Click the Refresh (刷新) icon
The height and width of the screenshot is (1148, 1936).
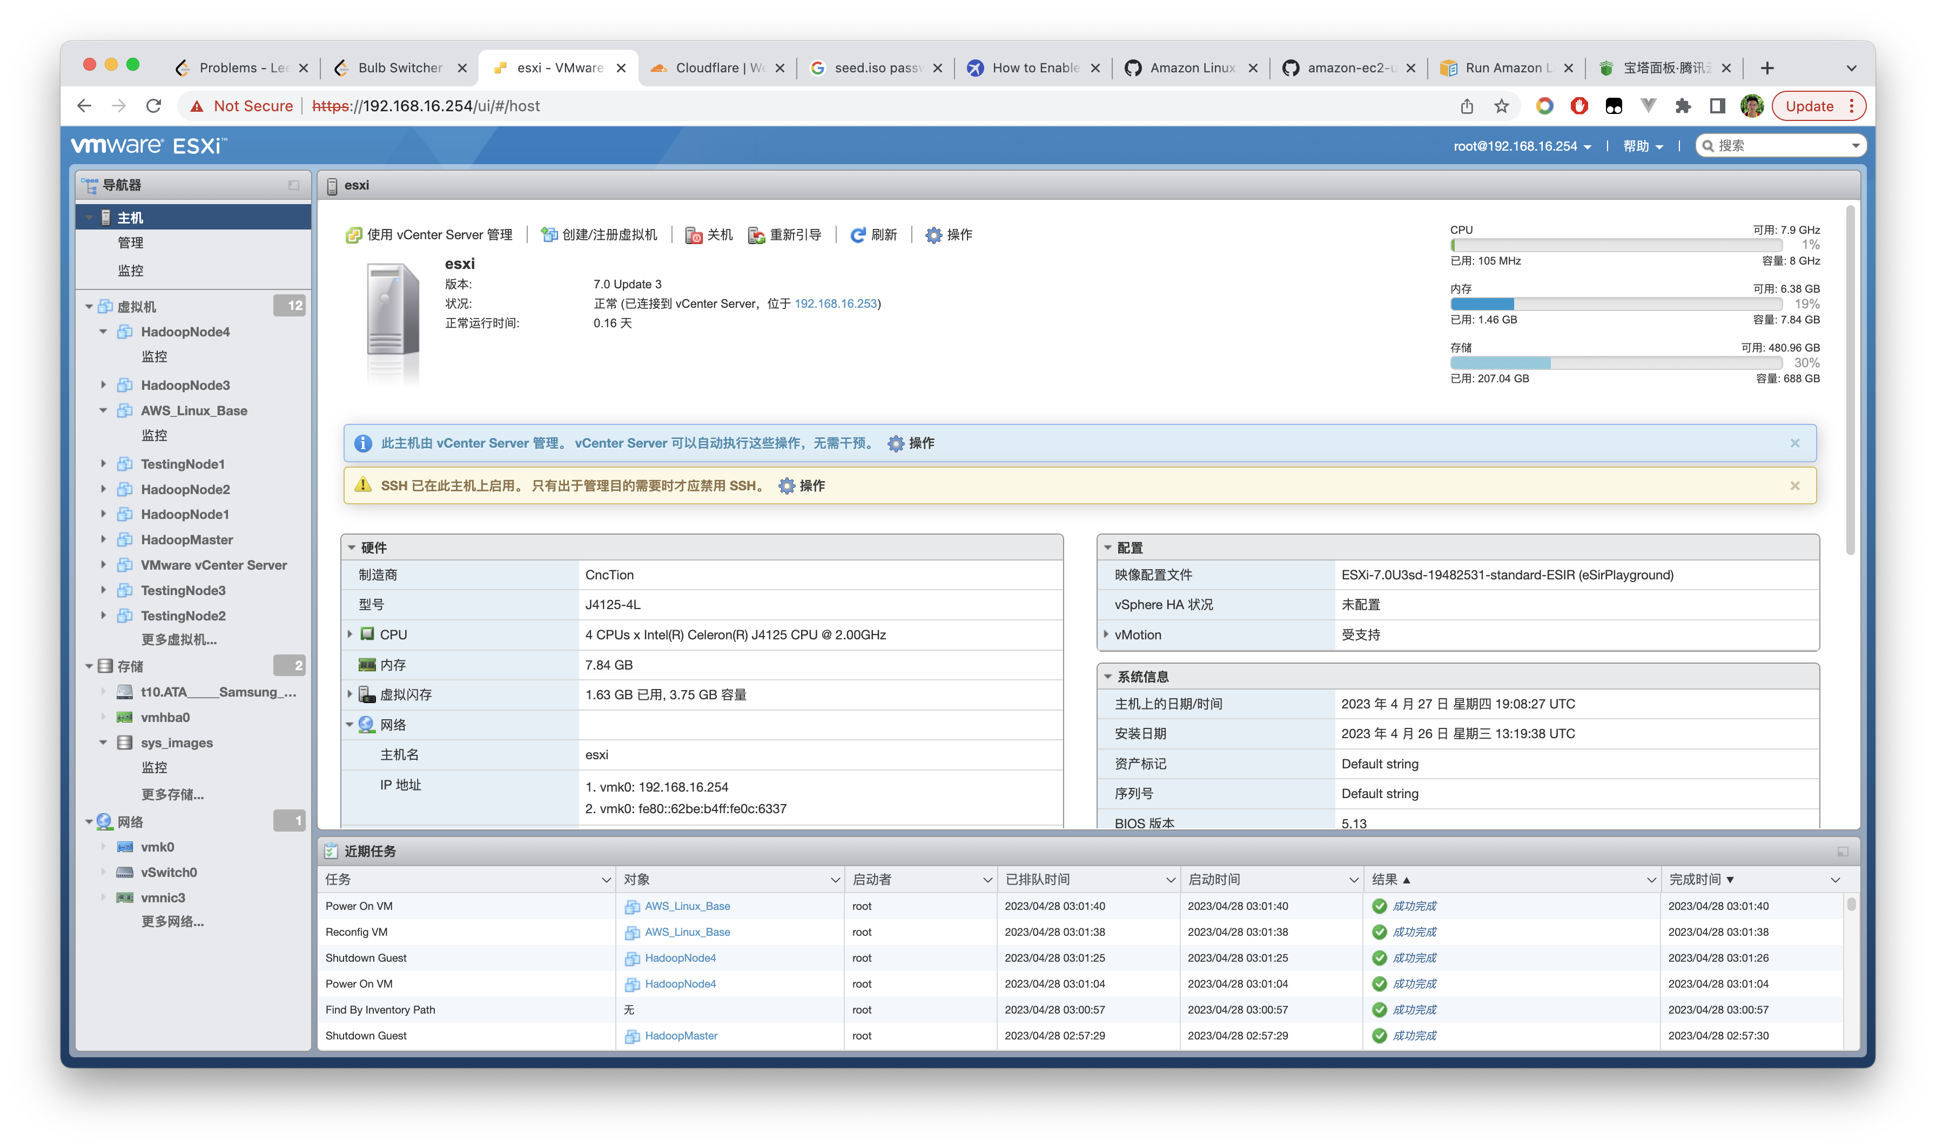(857, 235)
